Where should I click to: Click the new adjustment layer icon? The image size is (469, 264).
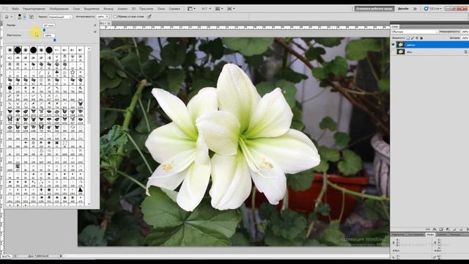tap(448, 230)
